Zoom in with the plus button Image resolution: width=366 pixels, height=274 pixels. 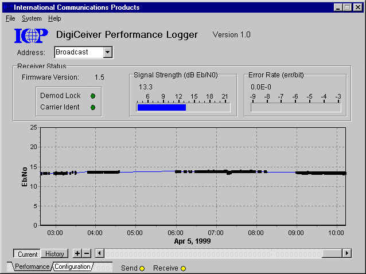click(x=77, y=253)
